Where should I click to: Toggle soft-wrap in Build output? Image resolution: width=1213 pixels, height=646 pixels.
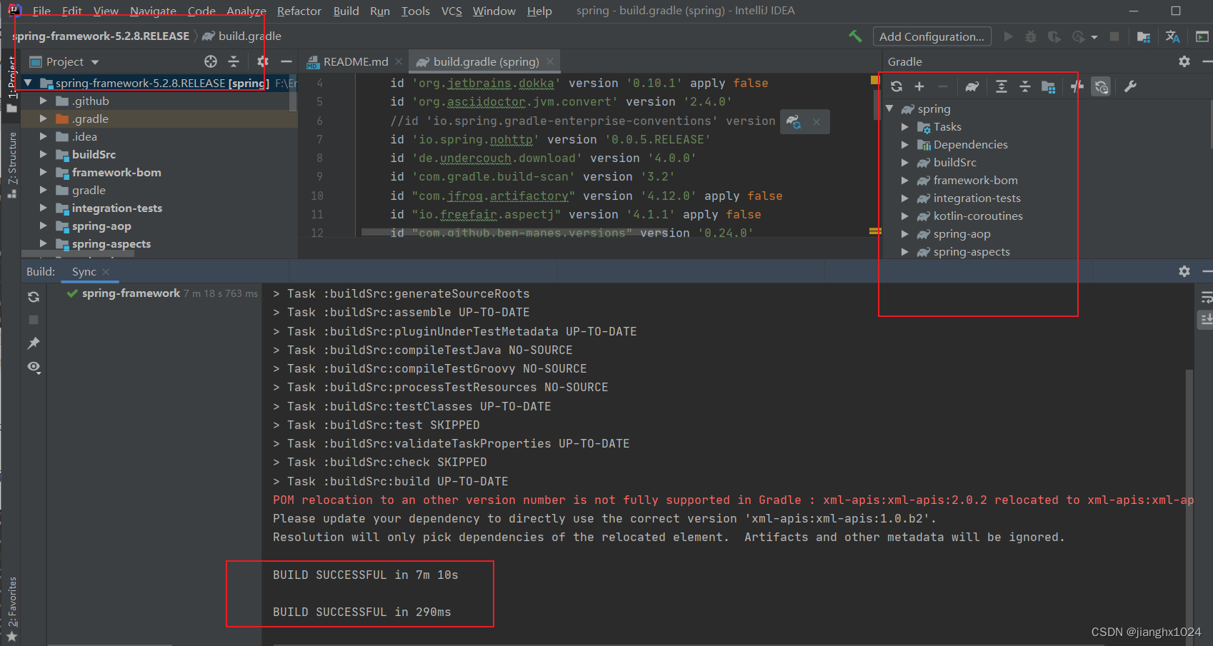click(x=1207, y=297)
